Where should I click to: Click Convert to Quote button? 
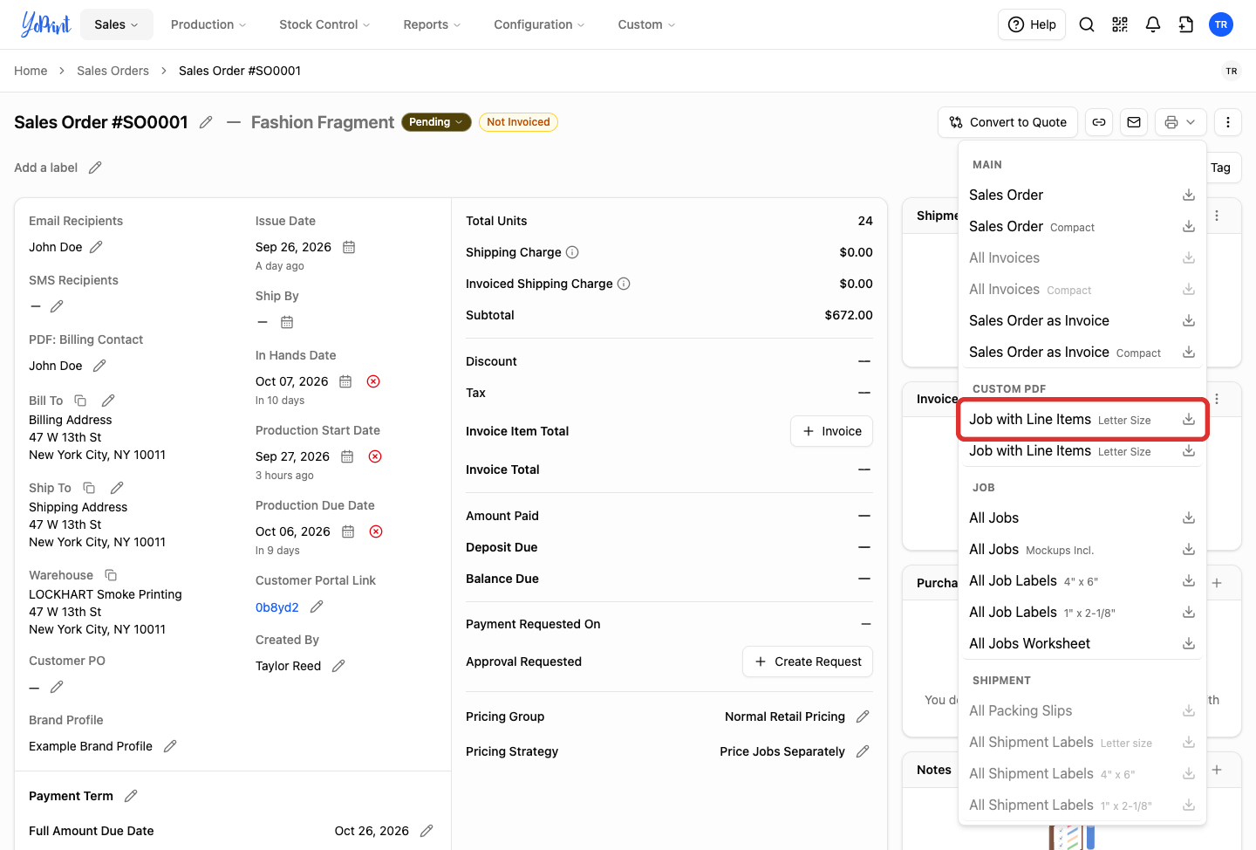click(1007, 122)
